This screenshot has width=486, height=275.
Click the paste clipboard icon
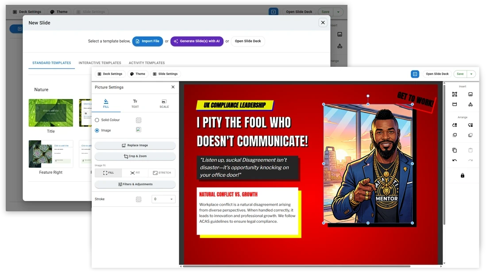point(470,150)
